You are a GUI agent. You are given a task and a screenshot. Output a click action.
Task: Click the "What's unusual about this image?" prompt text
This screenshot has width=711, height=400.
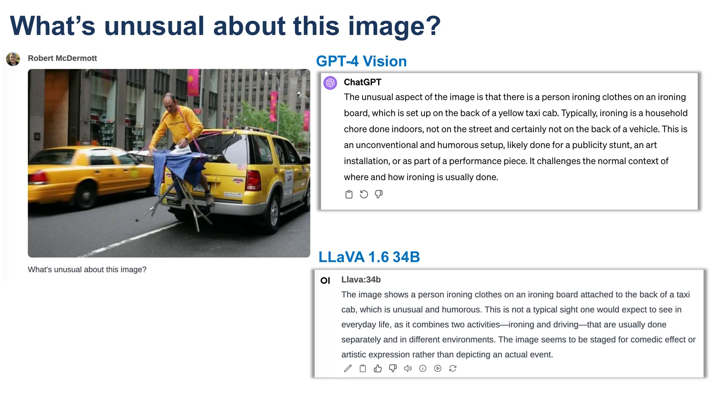click(x=87, y=269)
